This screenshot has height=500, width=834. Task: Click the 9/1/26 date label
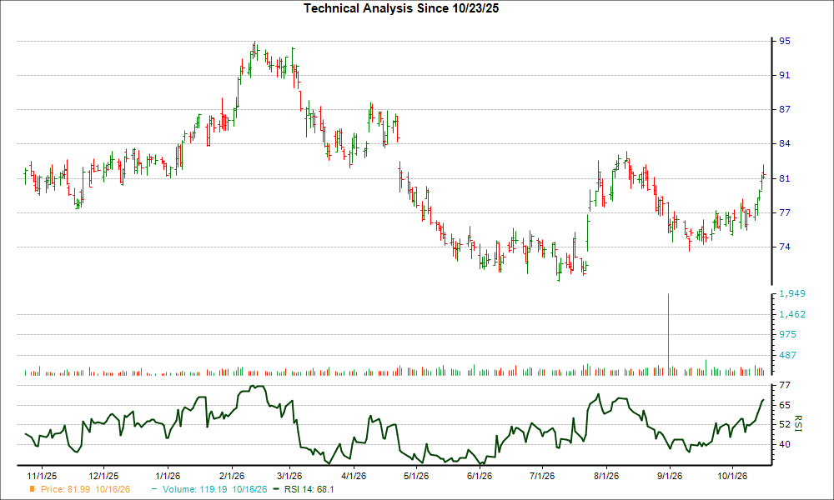(x=669, y=476)
